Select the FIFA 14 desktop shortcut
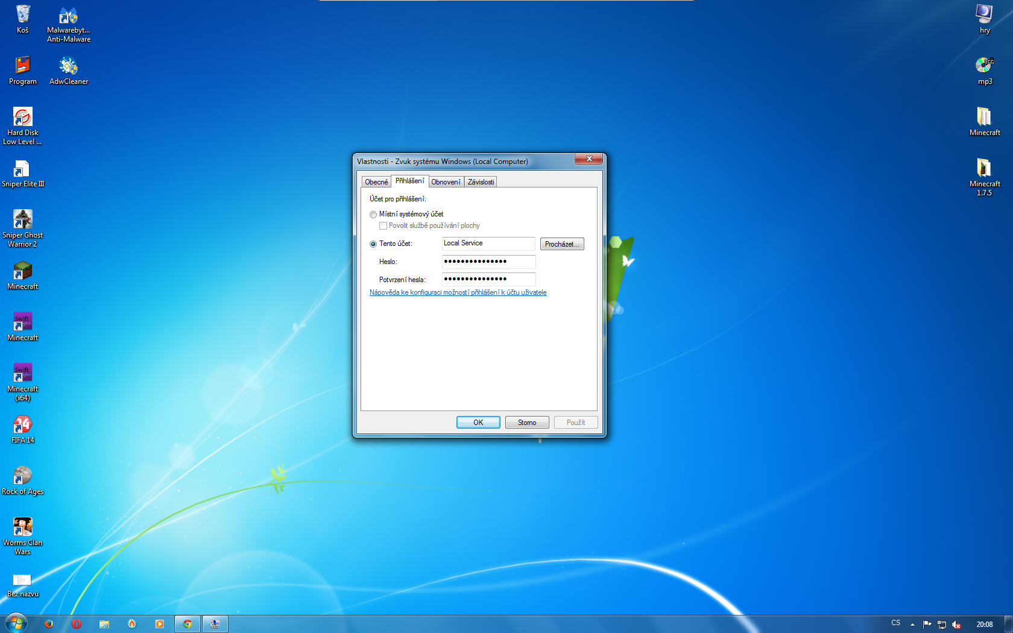This screenshot has width=1013, height=633. [x=23, y=429]
